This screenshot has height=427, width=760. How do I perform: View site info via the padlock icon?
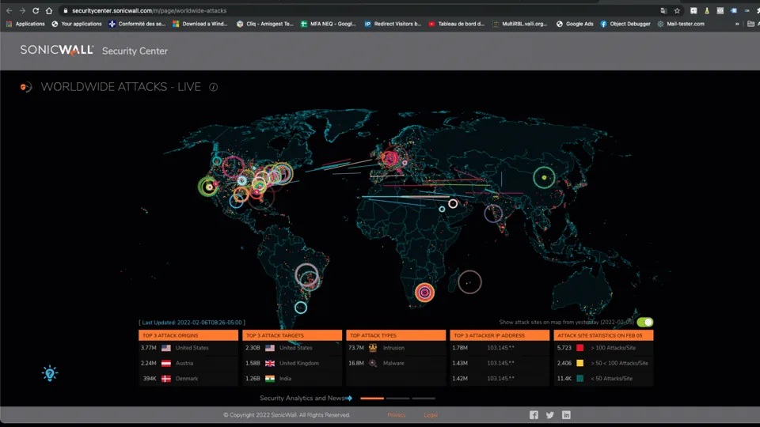(66, 10)
